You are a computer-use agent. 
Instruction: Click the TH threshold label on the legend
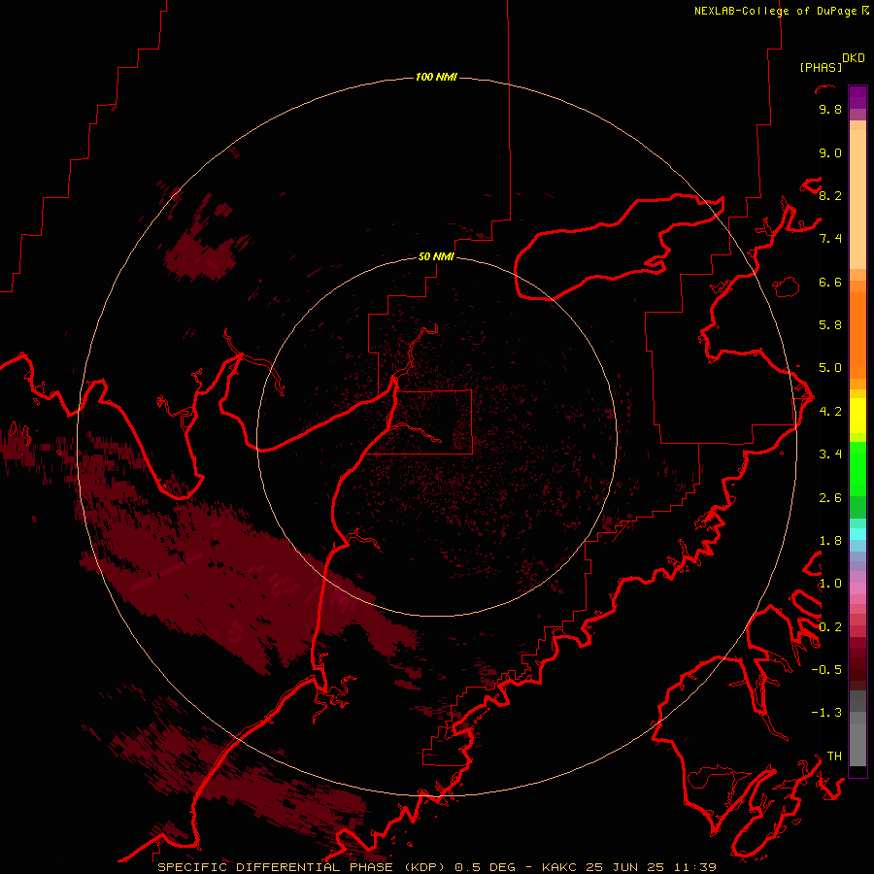click(834, 756)
